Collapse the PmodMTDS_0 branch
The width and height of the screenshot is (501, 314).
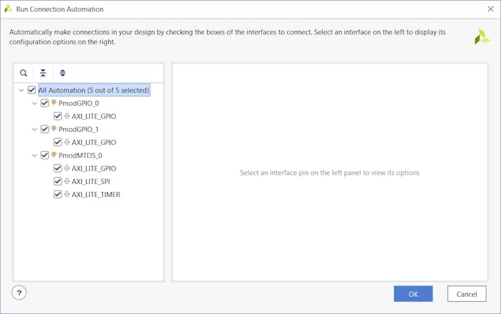[35, 156]
